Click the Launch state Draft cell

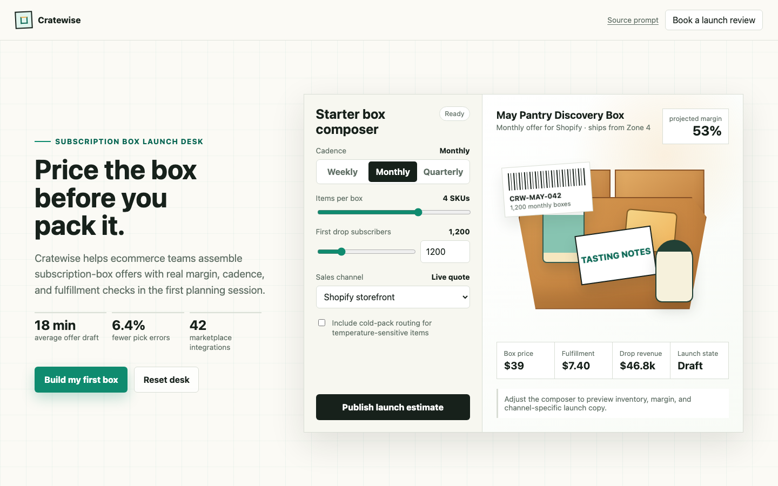[699, 360]
